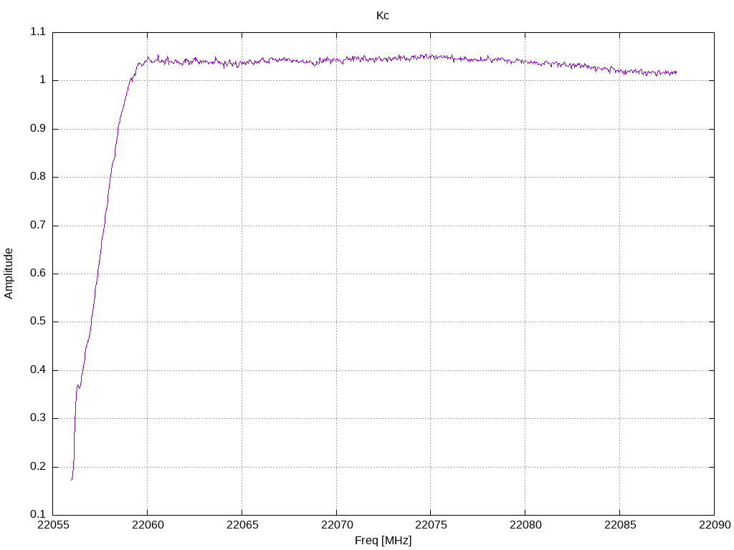Image resolution: width=734 pixels, height=550 pixels.
Task: Click the x-axis tick label 22075
Action: tap(431, 525)
